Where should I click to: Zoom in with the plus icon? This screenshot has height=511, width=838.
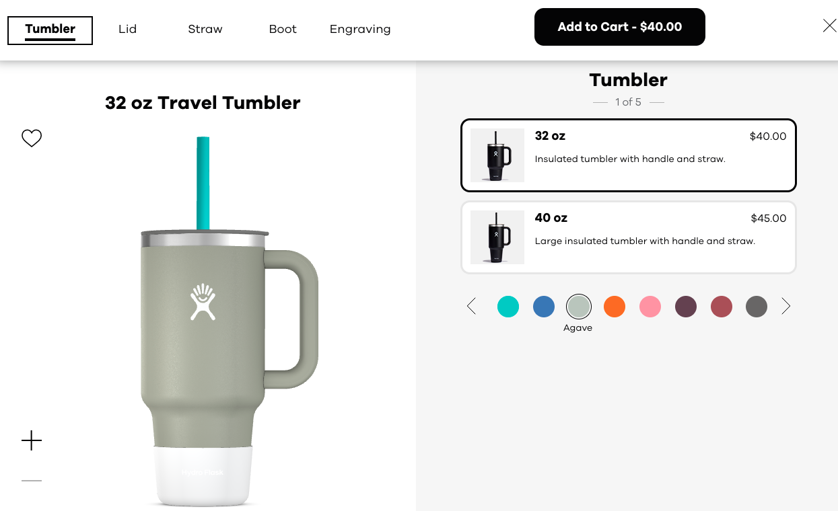pos(32,441)
